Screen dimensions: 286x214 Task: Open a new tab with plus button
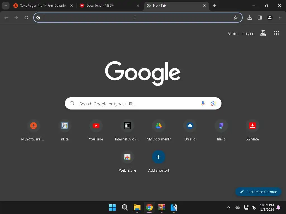[214, 6]
